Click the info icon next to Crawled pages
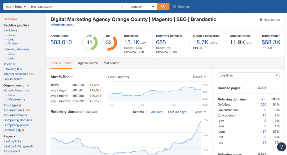The height and width of the screenshot is (155, 287). [x=241, y=87]
